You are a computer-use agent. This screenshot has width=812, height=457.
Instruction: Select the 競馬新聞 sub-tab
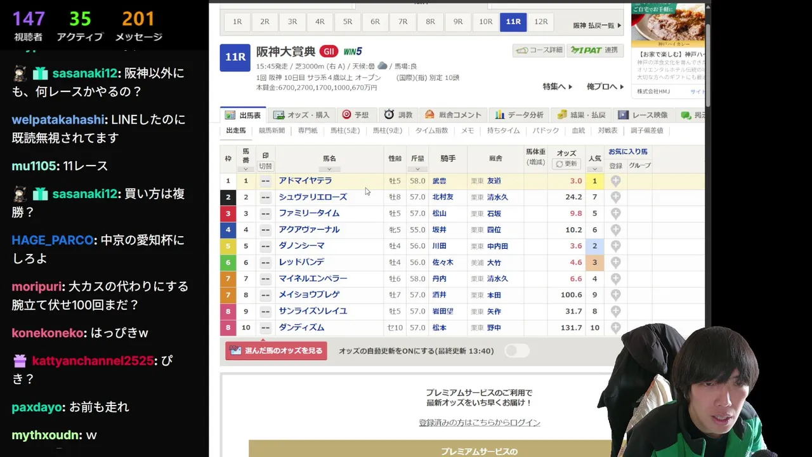[x=272, y=131]
